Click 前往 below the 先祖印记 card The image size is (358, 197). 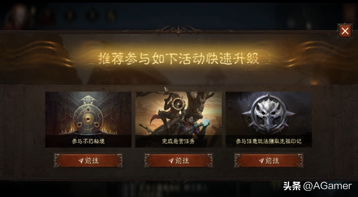(x=269, y=160)
